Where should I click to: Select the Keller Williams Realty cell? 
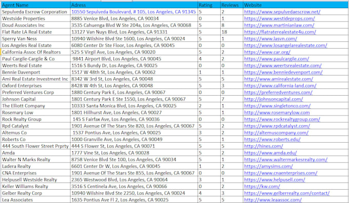pos(35,187)
